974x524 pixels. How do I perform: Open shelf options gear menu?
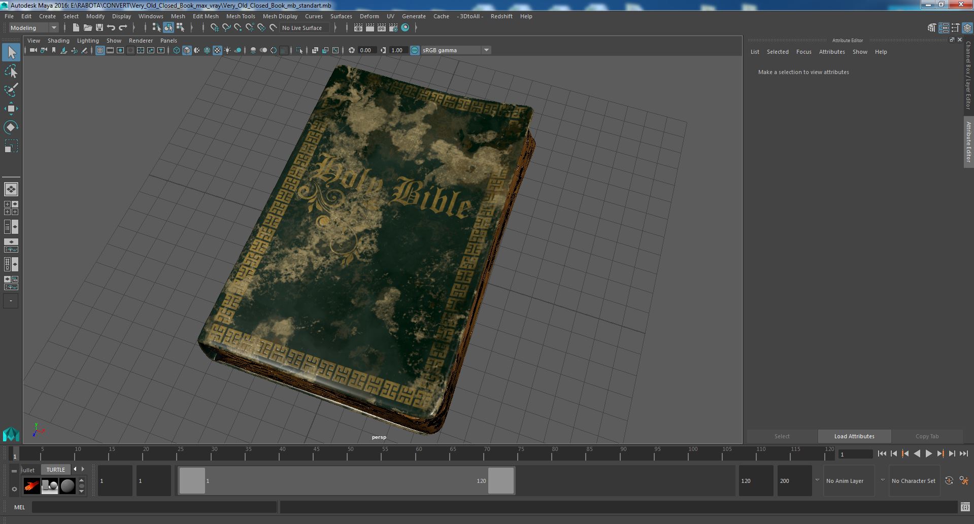pyautogui.click(x=14, y=489)
